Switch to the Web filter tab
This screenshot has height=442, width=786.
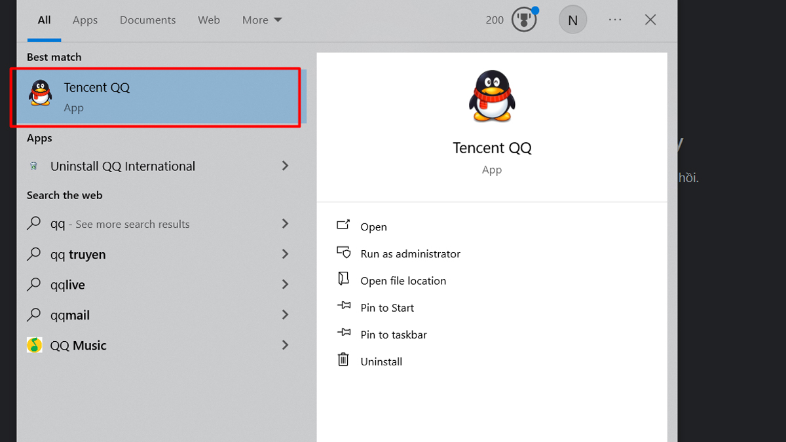[x=209, y=20]
